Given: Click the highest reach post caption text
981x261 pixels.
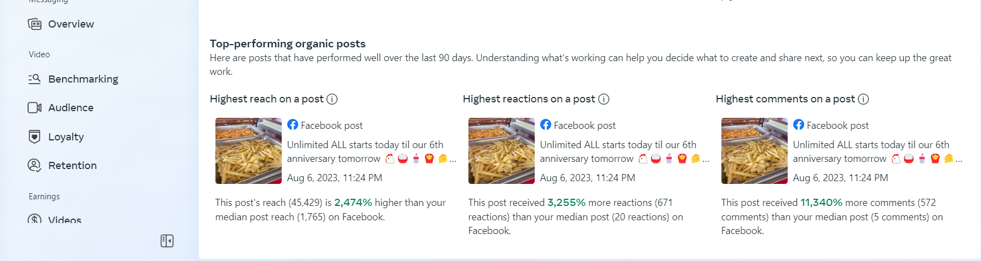Looking at the screenshot, I should point(365,151).
